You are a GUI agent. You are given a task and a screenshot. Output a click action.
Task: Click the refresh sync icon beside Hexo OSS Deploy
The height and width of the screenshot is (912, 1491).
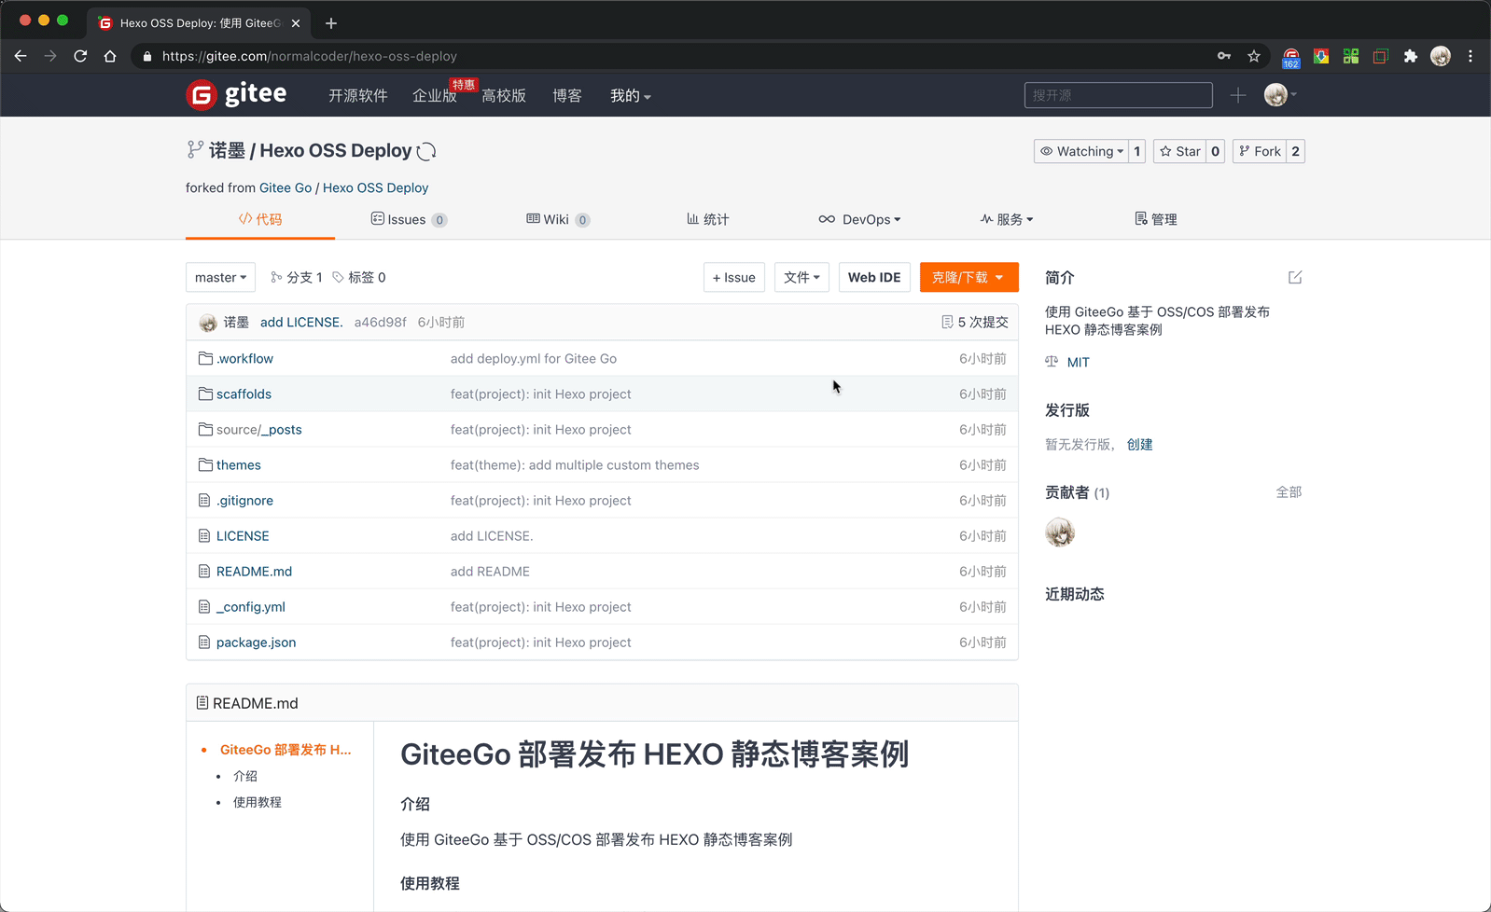click(x=426, y=151)
